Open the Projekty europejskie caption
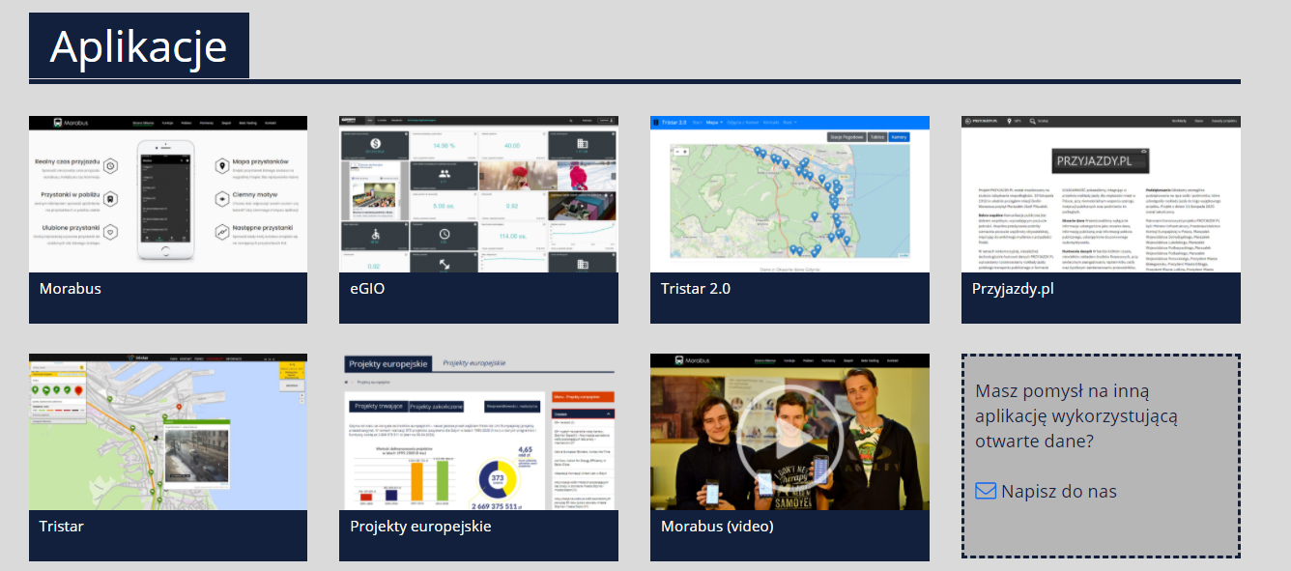1291x571 pixels. 420,526
